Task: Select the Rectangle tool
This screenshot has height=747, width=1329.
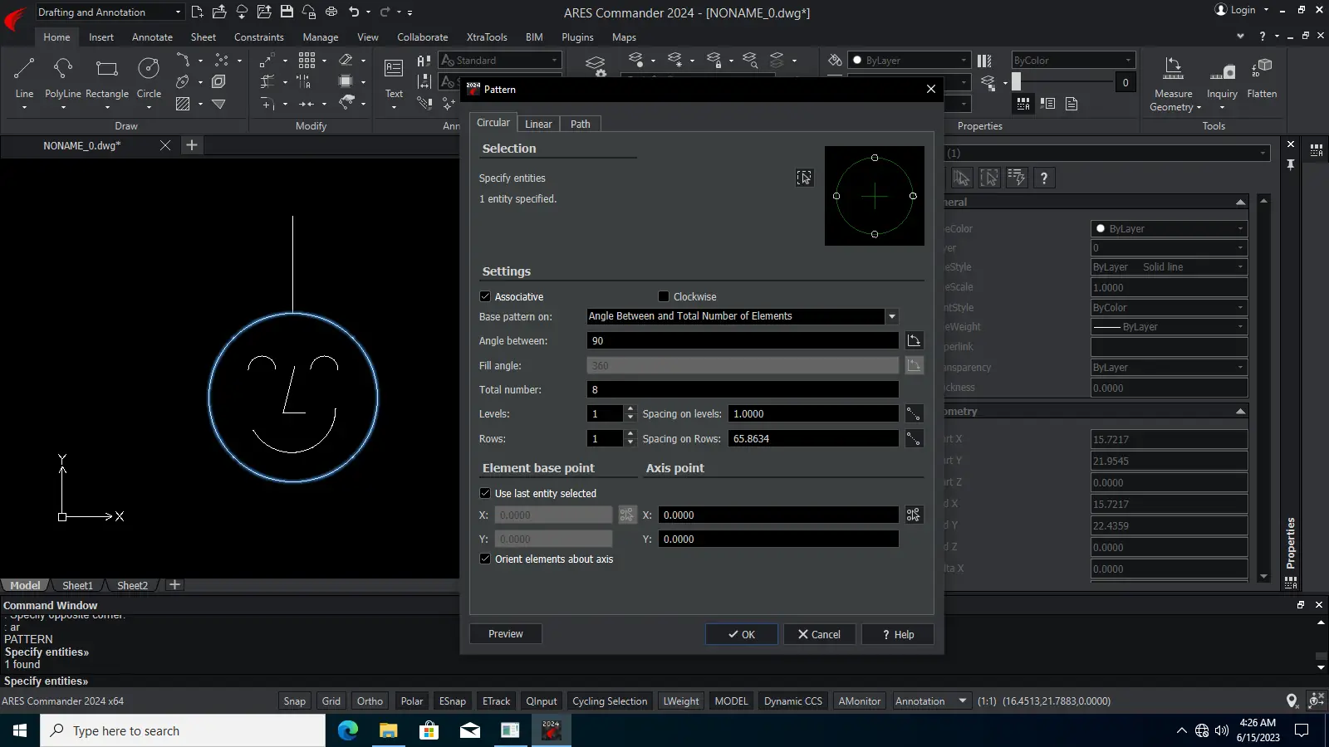Action: click(x=106, y=71)
